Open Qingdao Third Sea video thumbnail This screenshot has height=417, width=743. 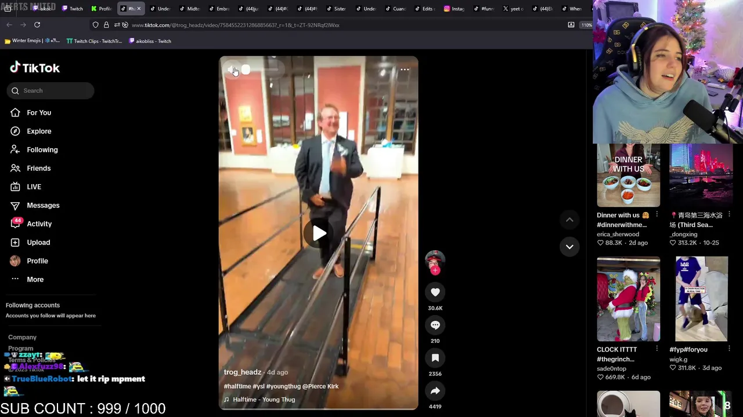[x=701, y=175]
